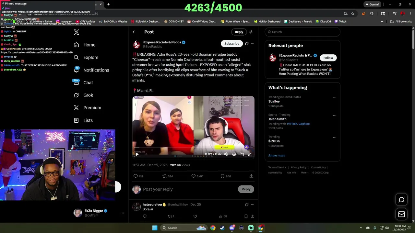Seek on the video progress bar
Viewport: 415px width, 233px height.
(x=193, y=148)
